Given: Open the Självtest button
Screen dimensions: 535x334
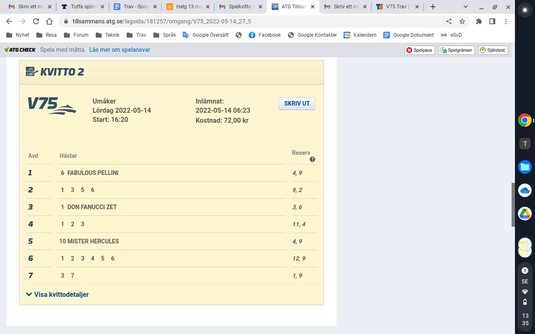Looking at the screenshot, I should click(493, 50).
